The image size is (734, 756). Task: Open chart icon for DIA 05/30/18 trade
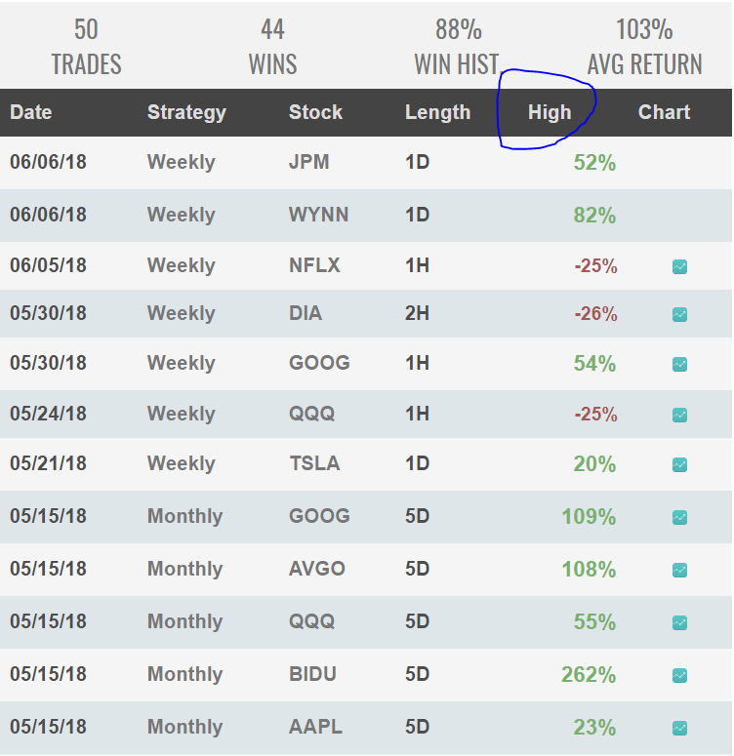pyautogui.click(x=679, y=314)
